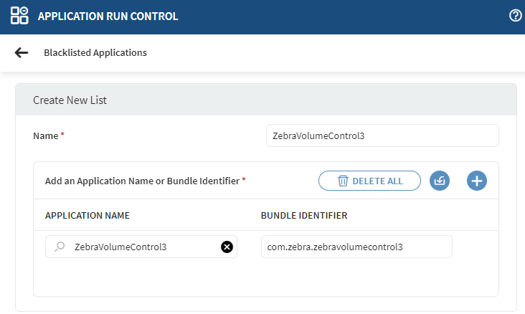Edit the ZebraVolumeControl3 application name field
This screenshot has width=525, height=314.
[x=141, y=247]
